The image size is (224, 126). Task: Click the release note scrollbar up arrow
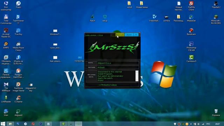(x=137, y=72)
